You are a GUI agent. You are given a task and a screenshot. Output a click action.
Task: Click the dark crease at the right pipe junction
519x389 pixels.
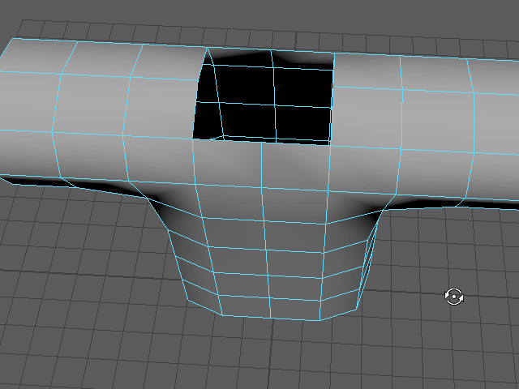tap(375, 216)
